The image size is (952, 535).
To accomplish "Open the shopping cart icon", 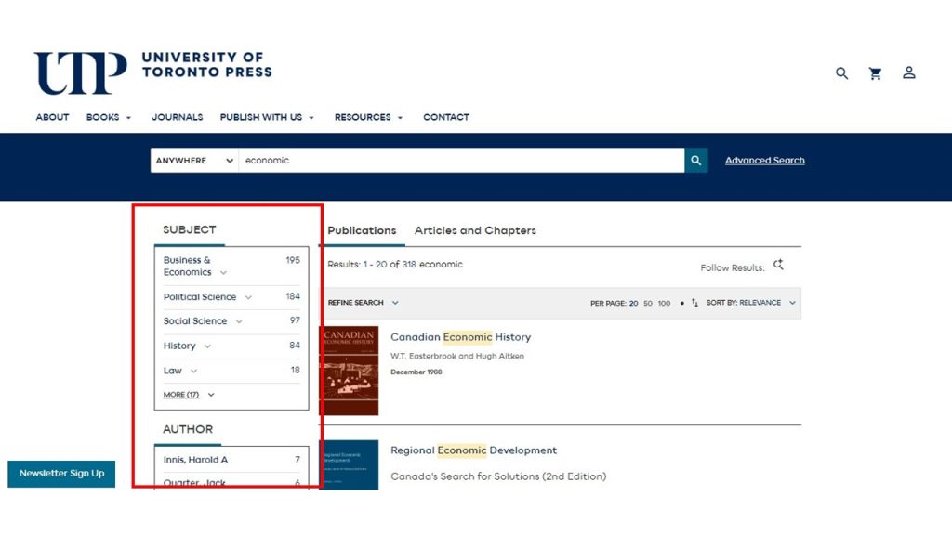I will coord(875,73).
